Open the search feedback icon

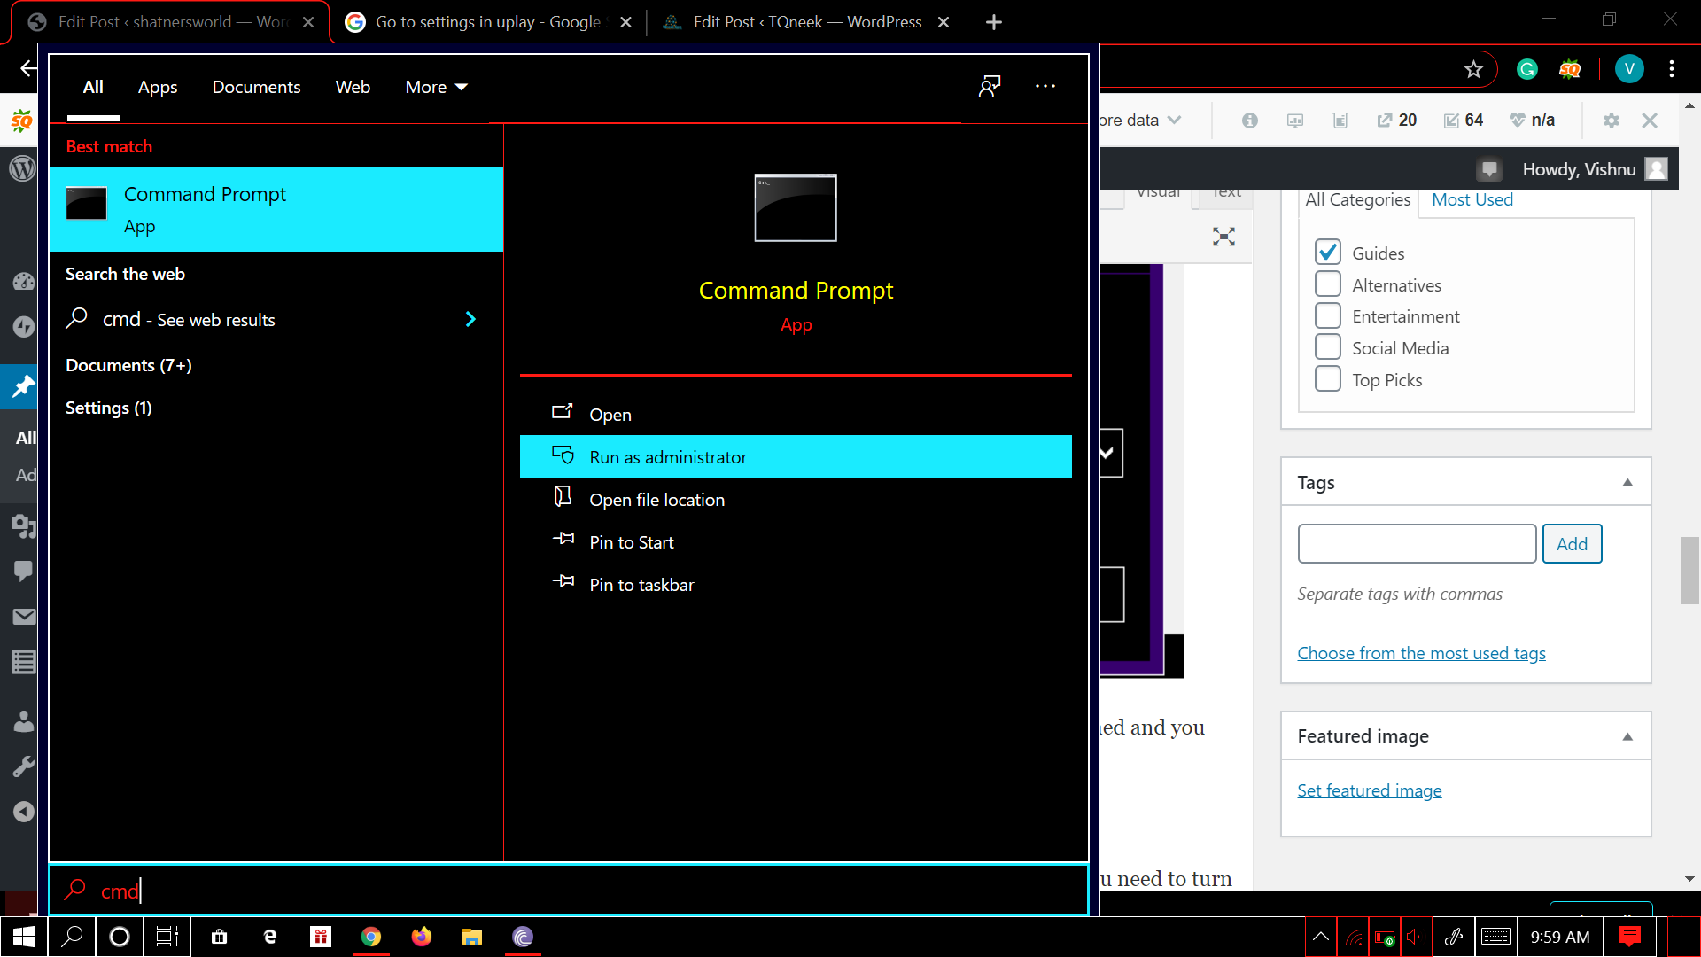[990, 86]
